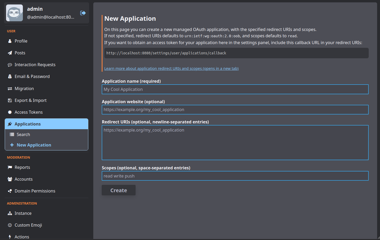Click the Access Tokens badge icon
Image resolution: width=380 pixels, height=240 pixels.
tap(10, 112)
